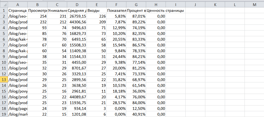
Task: Click cell with value 28,57%
Action: 117,102
